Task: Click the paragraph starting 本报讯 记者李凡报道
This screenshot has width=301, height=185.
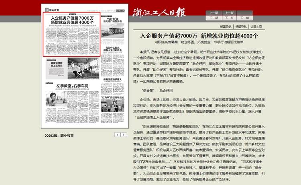Action: click(x=199, y=66)
